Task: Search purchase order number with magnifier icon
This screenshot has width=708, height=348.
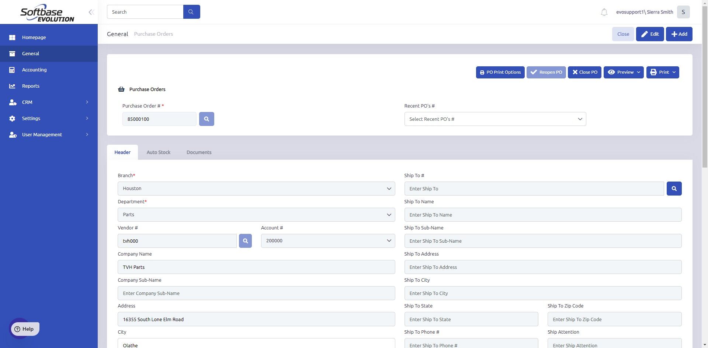Action: click(206, 119)
